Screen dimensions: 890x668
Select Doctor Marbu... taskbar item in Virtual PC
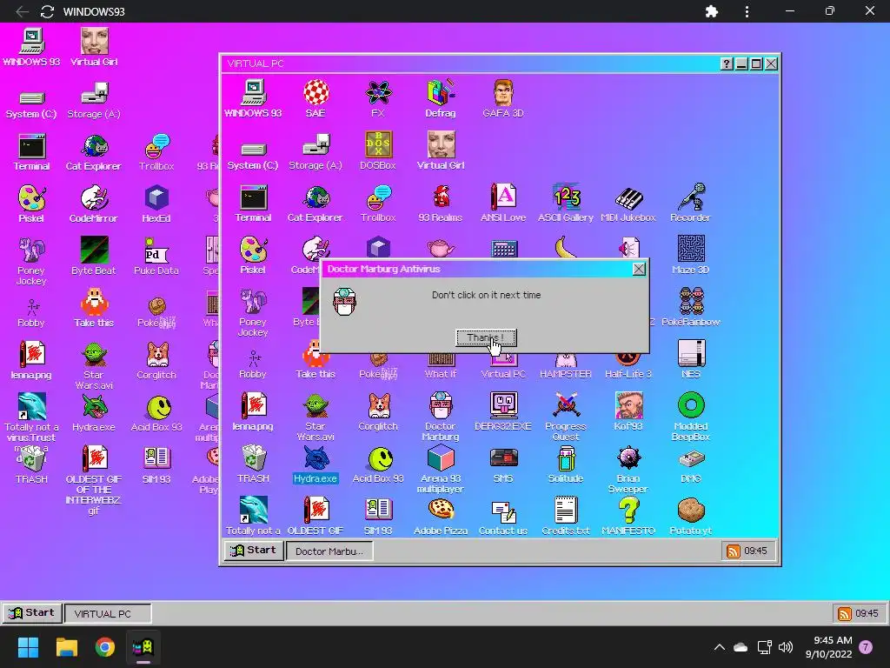329,551
